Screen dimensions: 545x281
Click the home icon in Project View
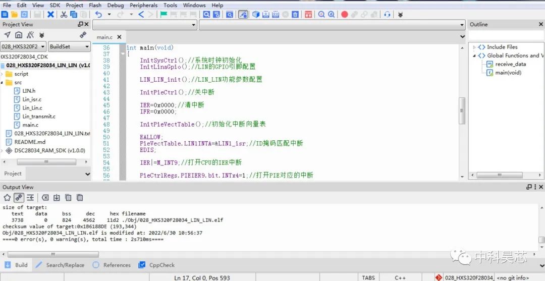tap(19, 35)
